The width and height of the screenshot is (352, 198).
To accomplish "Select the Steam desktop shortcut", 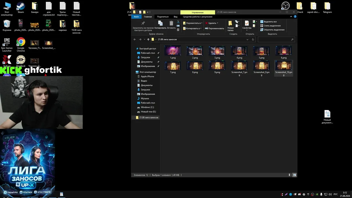I will pos(21,8).
